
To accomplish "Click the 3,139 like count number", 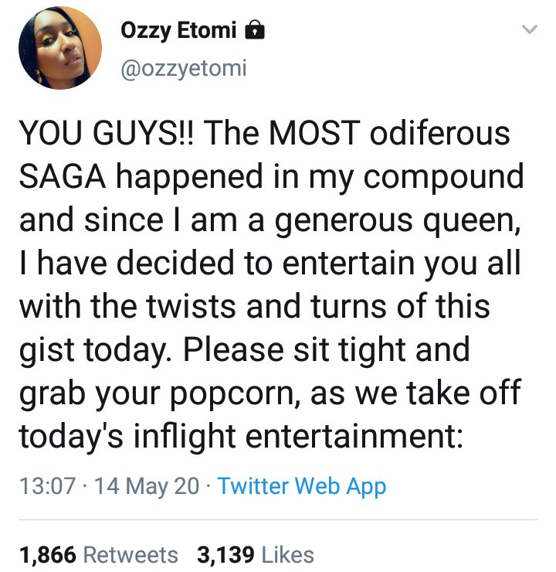I will point(226,554).
